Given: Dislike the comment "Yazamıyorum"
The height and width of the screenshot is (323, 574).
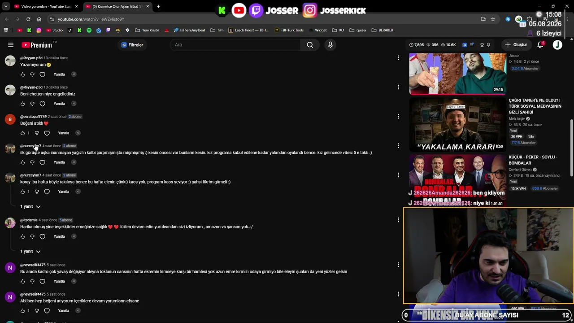Looking at the screenshot, I should [32, 74].
